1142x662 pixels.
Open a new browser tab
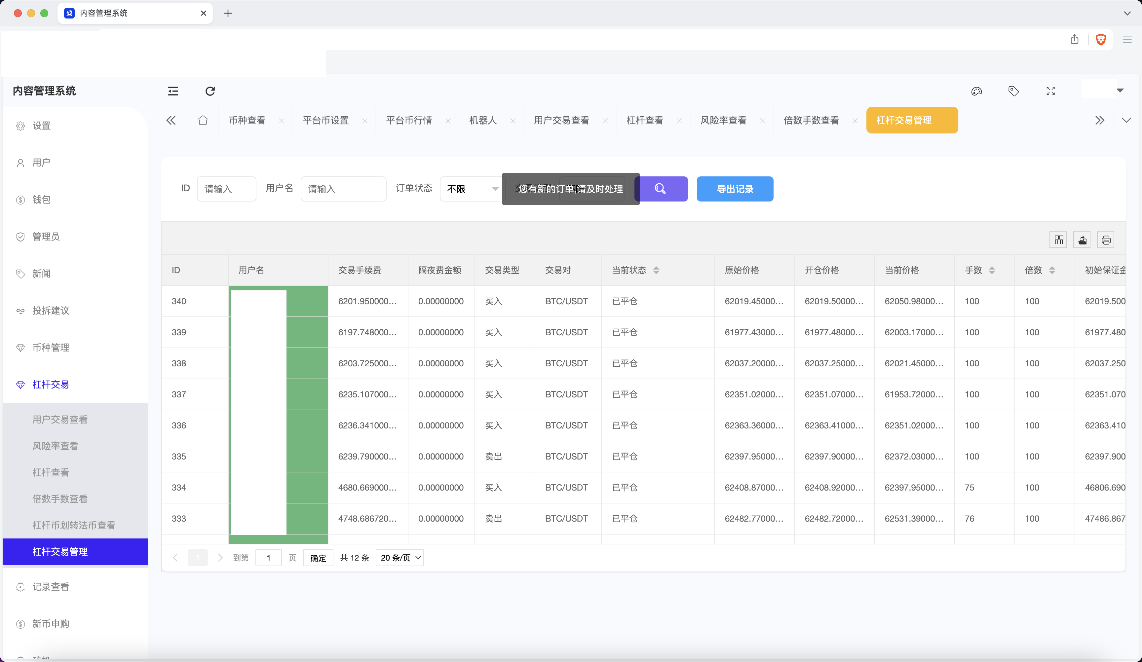click(228, 13)
